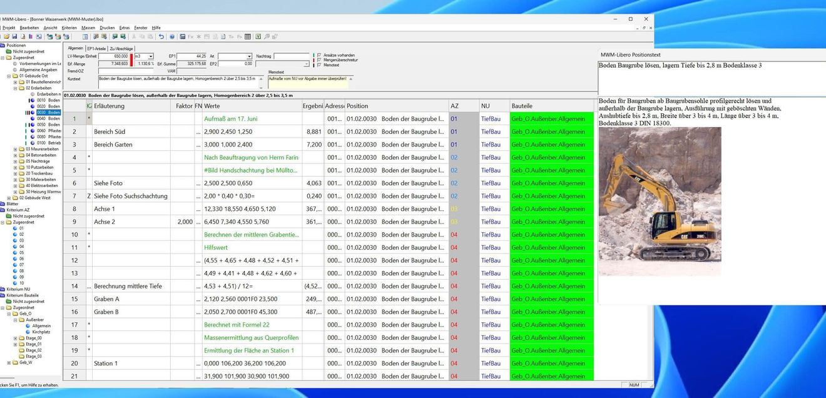The height and width of the screenshot is (398, 826).
Task: Toggle the Ansätze vorhanden checkbox
Action: coord(320,55)
